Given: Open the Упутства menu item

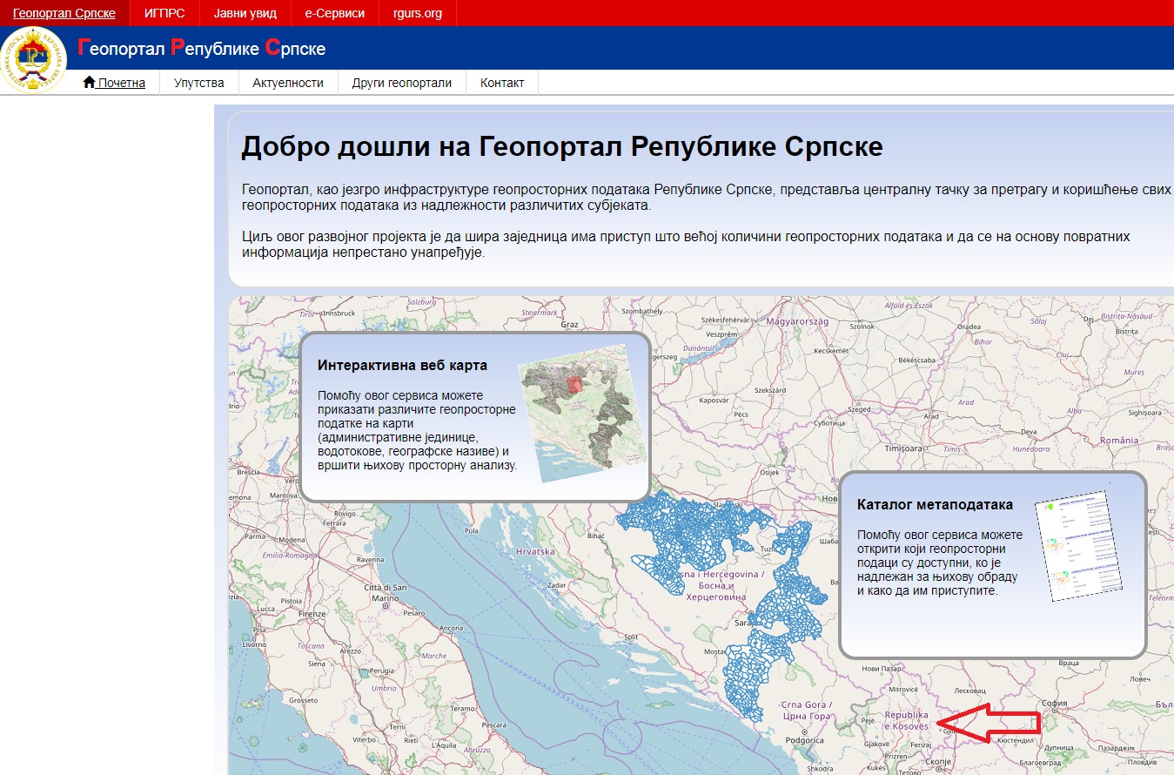Looking at the screenshot, I should click(199, 83).
